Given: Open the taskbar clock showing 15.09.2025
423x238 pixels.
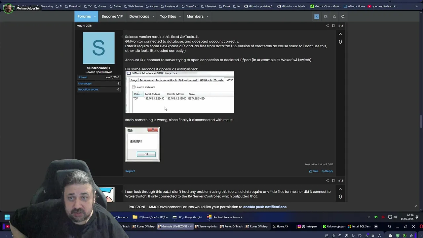Looking at the screenshot, I should pyautogui.click(x=407, y=217).
